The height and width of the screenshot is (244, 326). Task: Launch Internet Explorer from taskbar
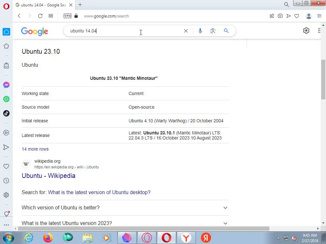28,238
